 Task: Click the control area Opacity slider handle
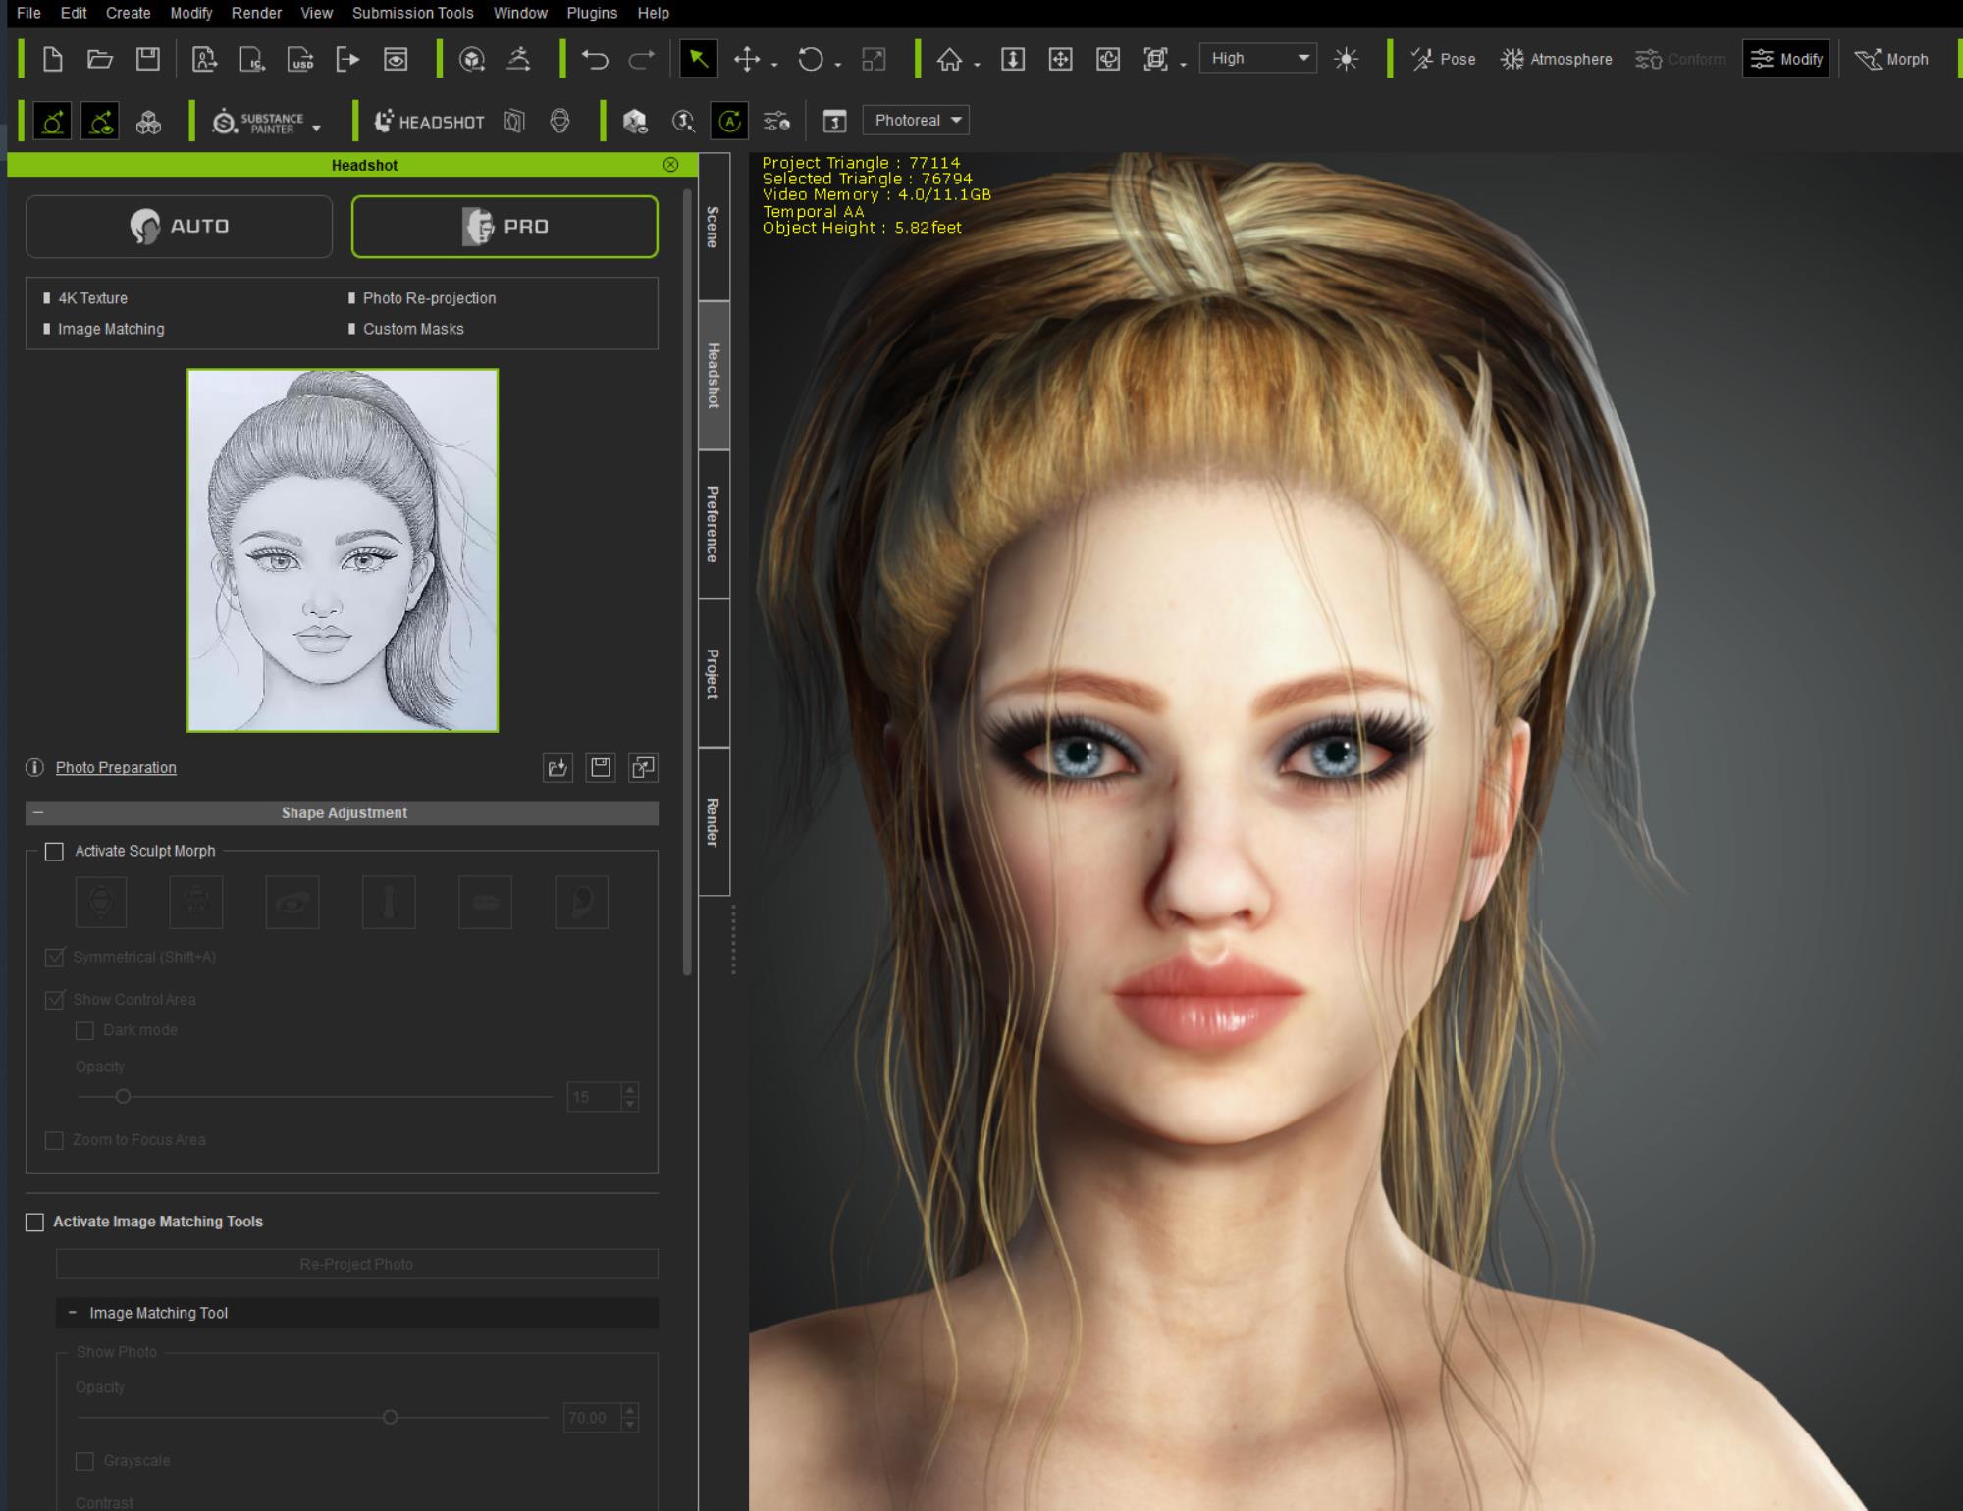pos(123,1097)
